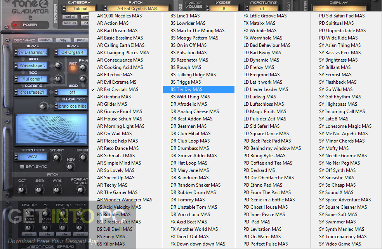Mute the OSC 3/4 channel
The height and width of the screenshot is (249, 382).
(x=63, y=234)
